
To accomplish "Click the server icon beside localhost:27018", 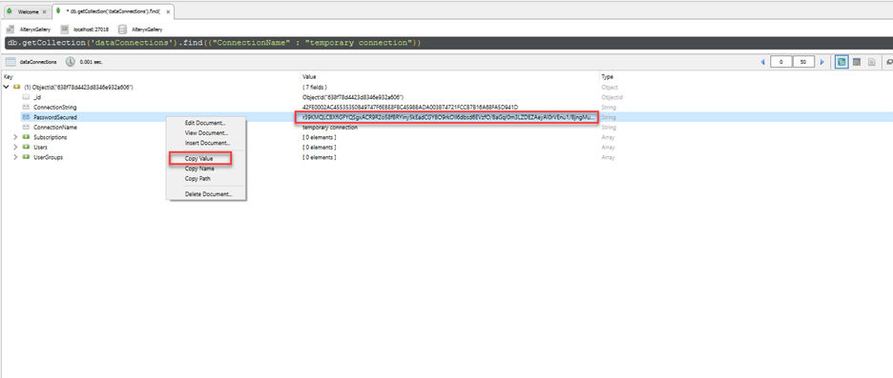I will 64,29.
